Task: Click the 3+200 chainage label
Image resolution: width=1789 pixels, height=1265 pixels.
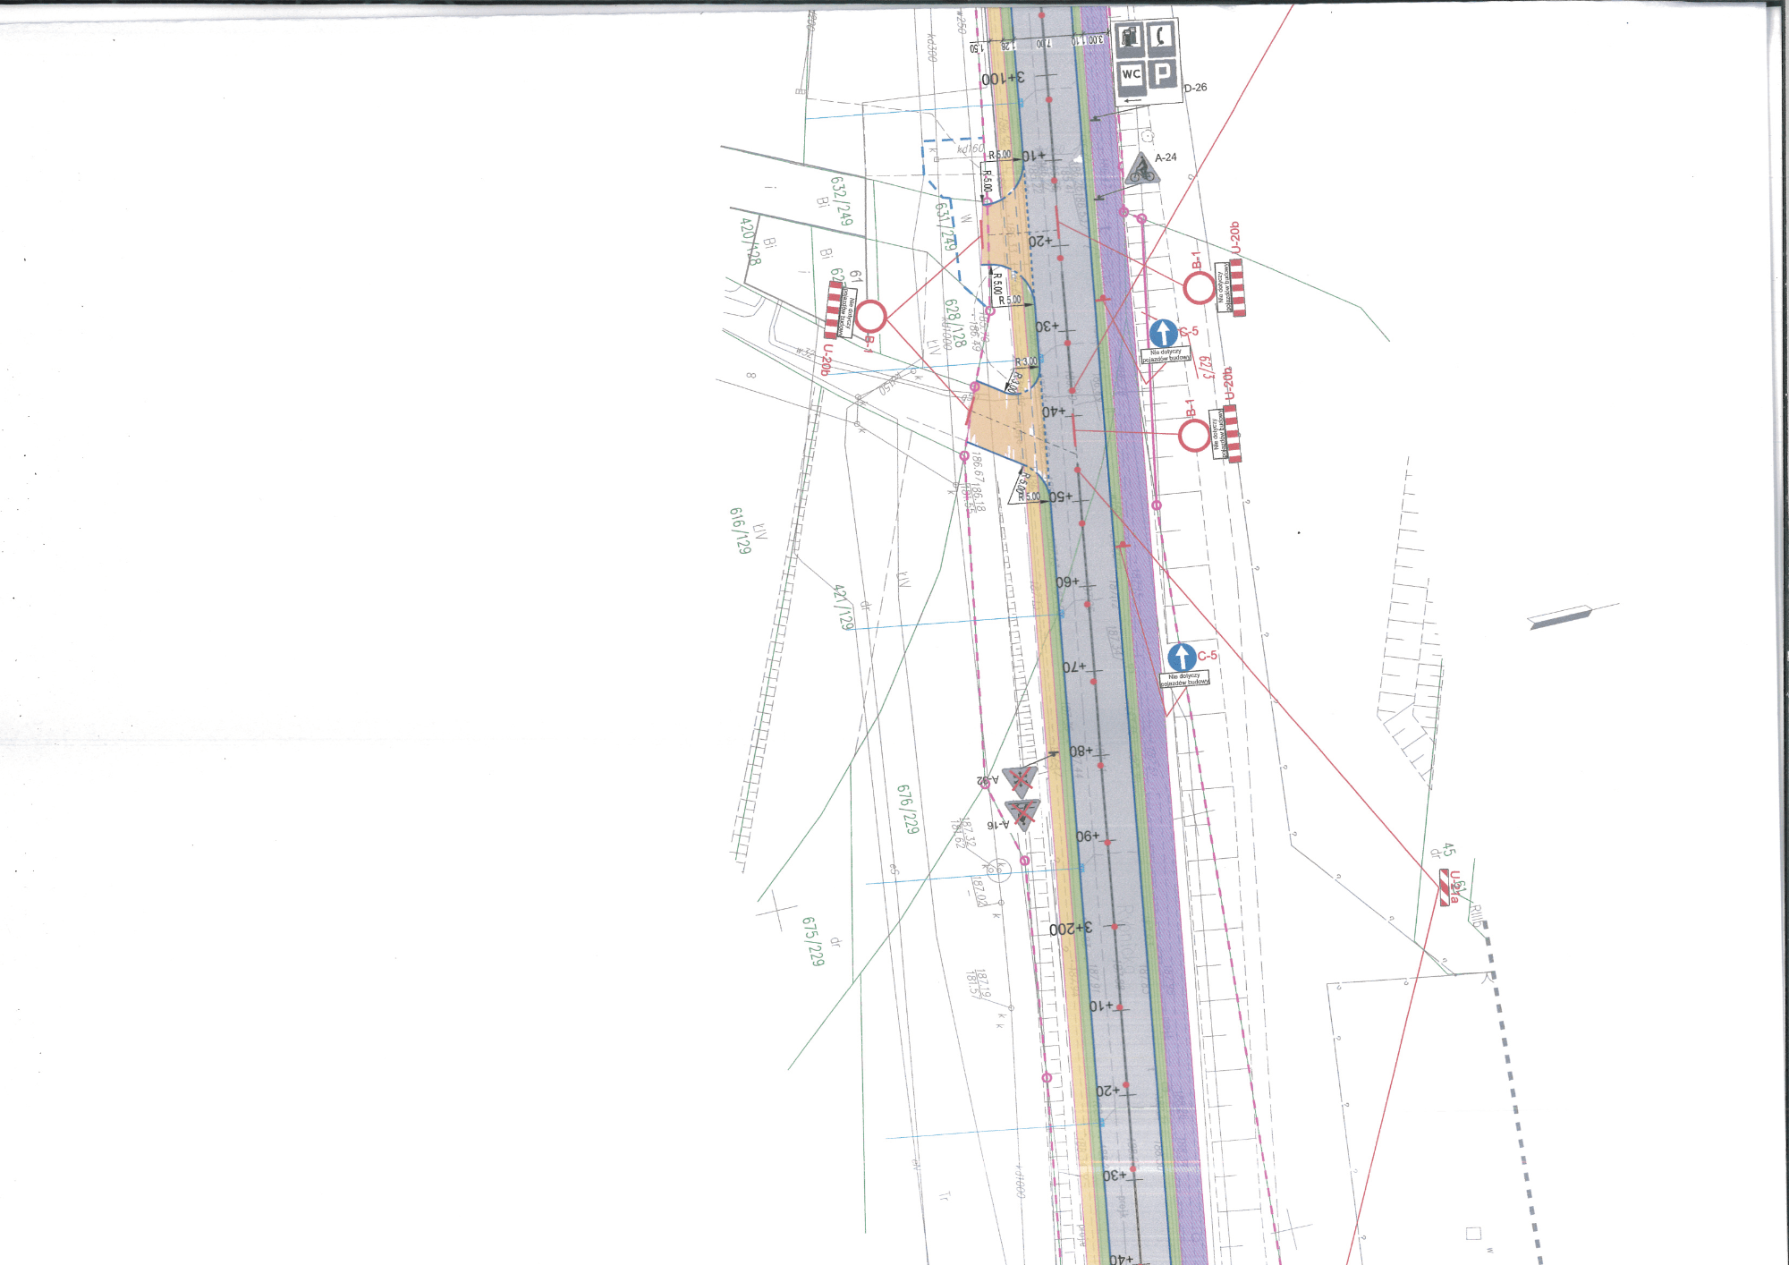Action: click(x=1071, y=930)
